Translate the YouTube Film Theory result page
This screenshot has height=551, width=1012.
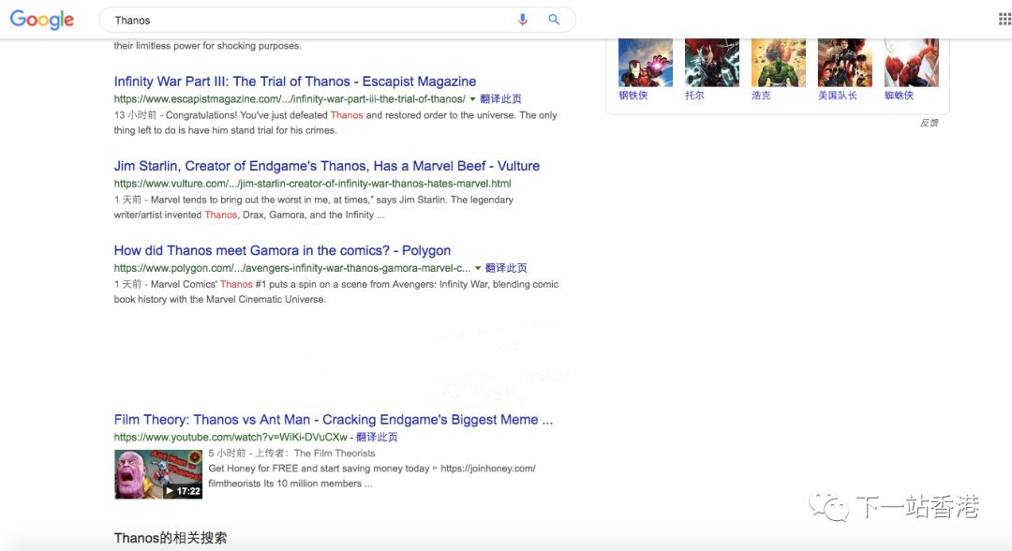377,437
